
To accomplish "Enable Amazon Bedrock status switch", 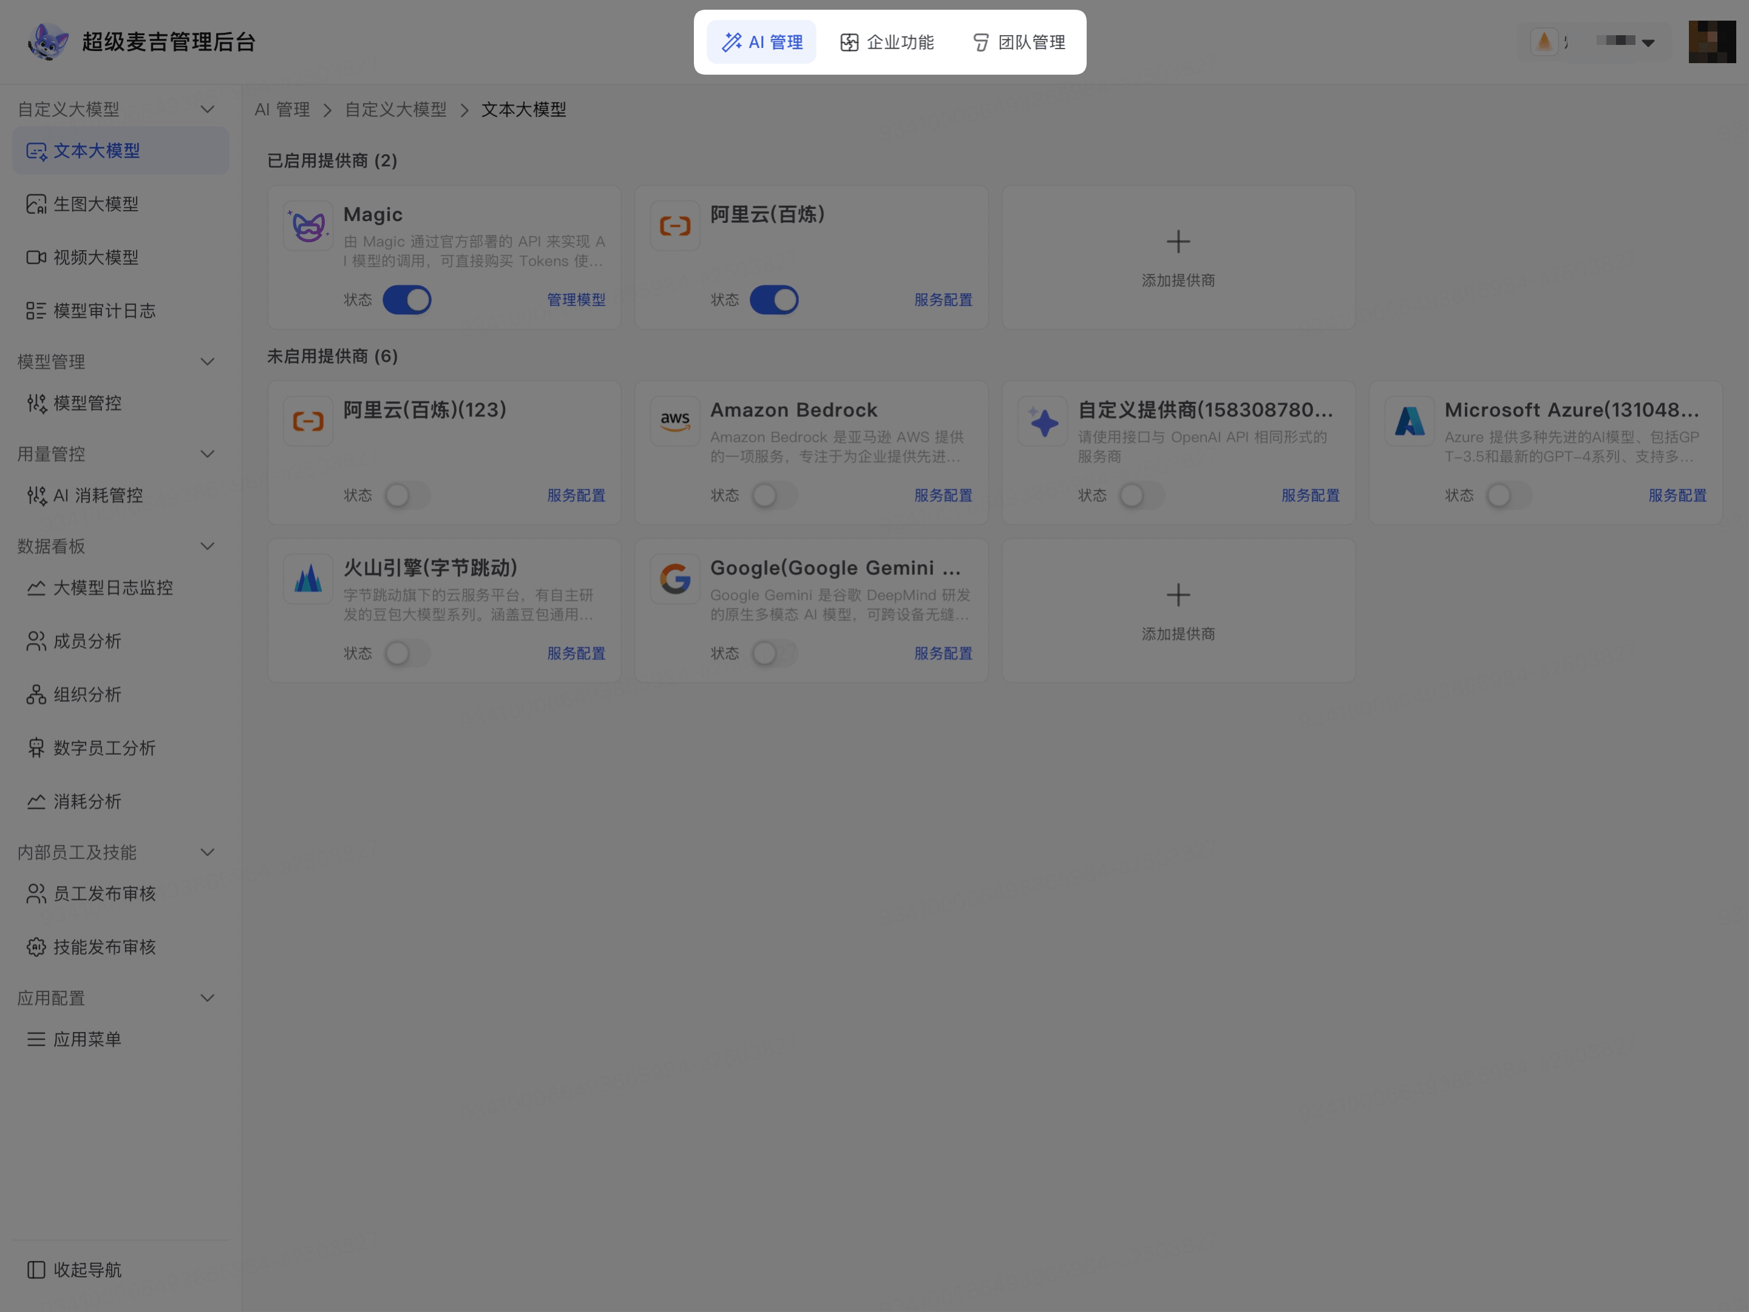I will [x=774, y=496].
